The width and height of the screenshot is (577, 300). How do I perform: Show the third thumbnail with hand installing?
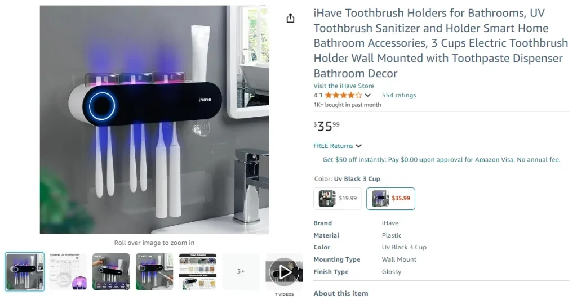tap(111, 272)
